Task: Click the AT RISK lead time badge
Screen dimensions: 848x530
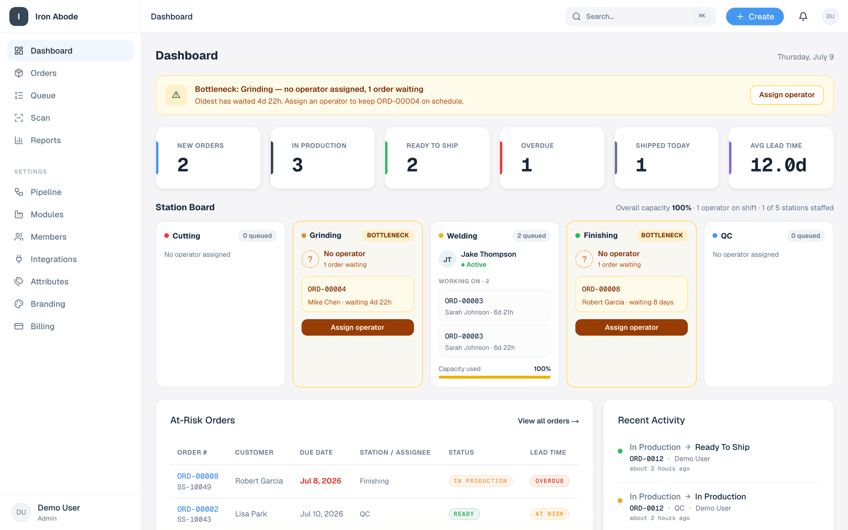Action: pos(549,514)
